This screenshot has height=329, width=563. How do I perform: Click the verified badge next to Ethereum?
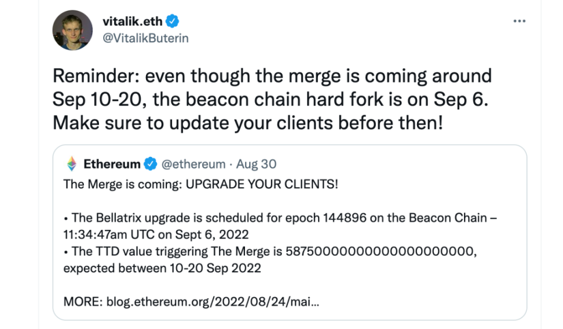tap(150, 164)
